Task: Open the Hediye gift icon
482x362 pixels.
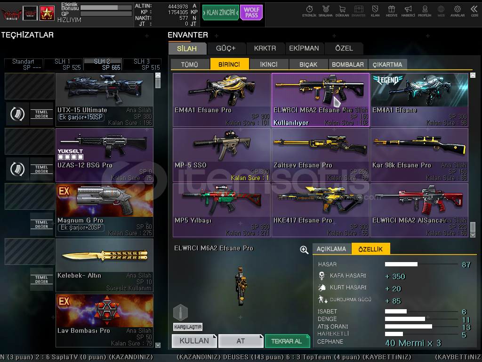Action: point(392,11)
